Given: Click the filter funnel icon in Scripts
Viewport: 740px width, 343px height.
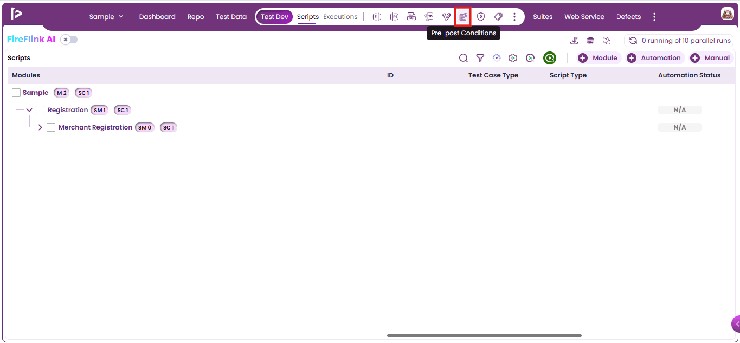Looking at the screenshot, I should click(480, 58).
